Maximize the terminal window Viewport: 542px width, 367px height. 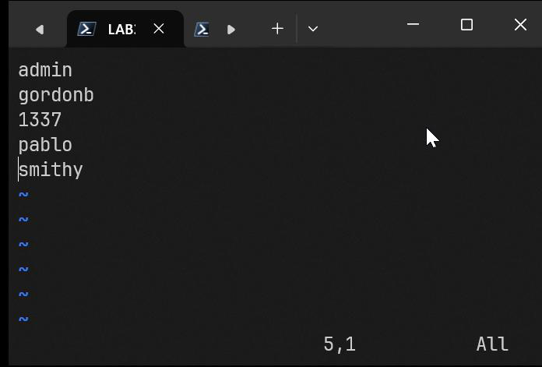[x=466, y=25]
